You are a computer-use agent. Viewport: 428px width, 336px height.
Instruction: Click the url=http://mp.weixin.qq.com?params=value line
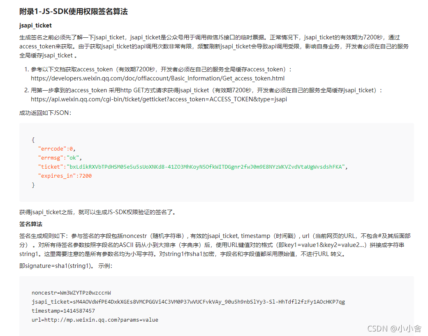(95, 320)
